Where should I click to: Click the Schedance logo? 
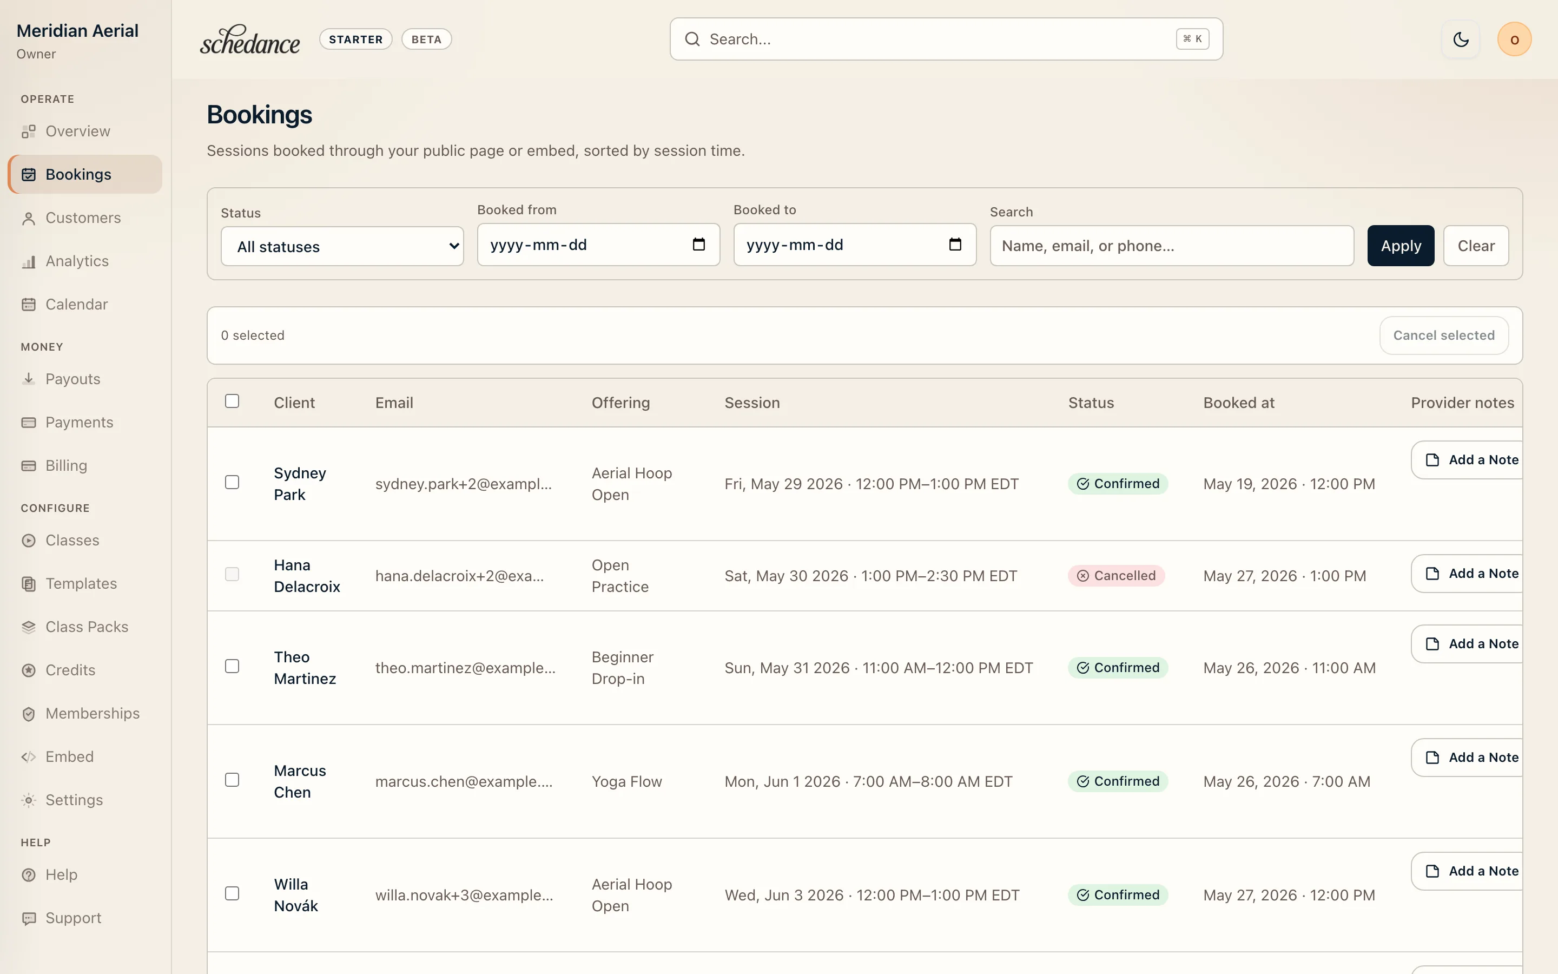pyautogui.click(x=250, y=40)
